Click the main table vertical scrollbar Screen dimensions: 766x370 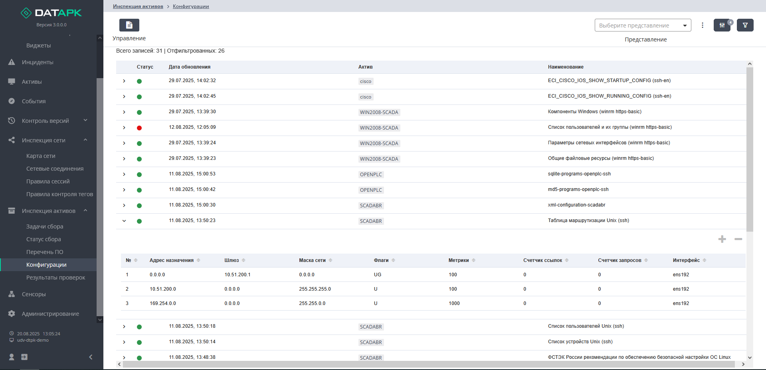click(x=750, y=150)
